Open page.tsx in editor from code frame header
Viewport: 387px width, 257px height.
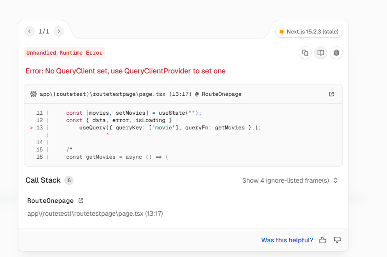coord(331,94)
